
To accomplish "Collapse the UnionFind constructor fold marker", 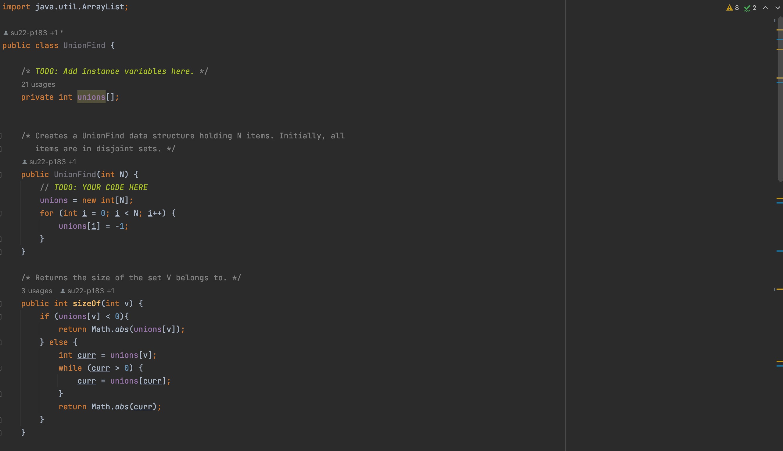I will point(1,174).
